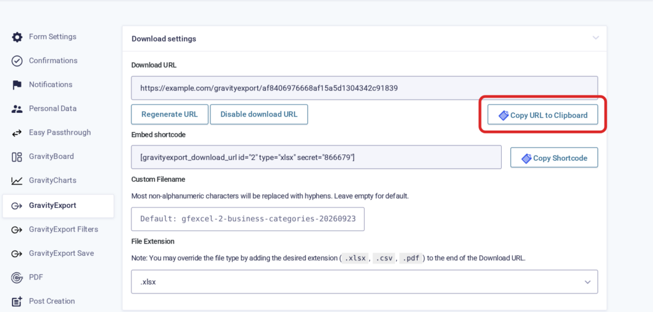Click the Form Settings gear icon
Image resolution: width=653 pixels, height=312 pixels.
click(x=17, y=37)
